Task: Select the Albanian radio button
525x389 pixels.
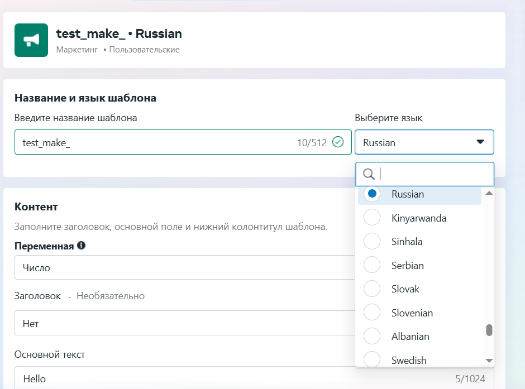Action: (x=371, y=336)
